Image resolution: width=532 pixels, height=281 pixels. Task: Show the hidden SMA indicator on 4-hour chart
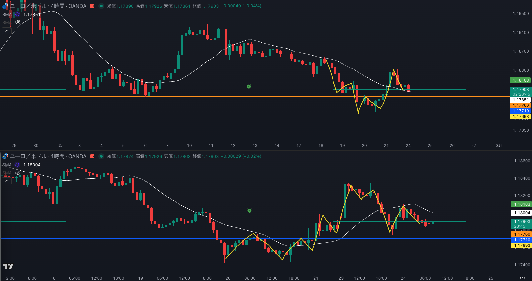click(x=18, y=22)
